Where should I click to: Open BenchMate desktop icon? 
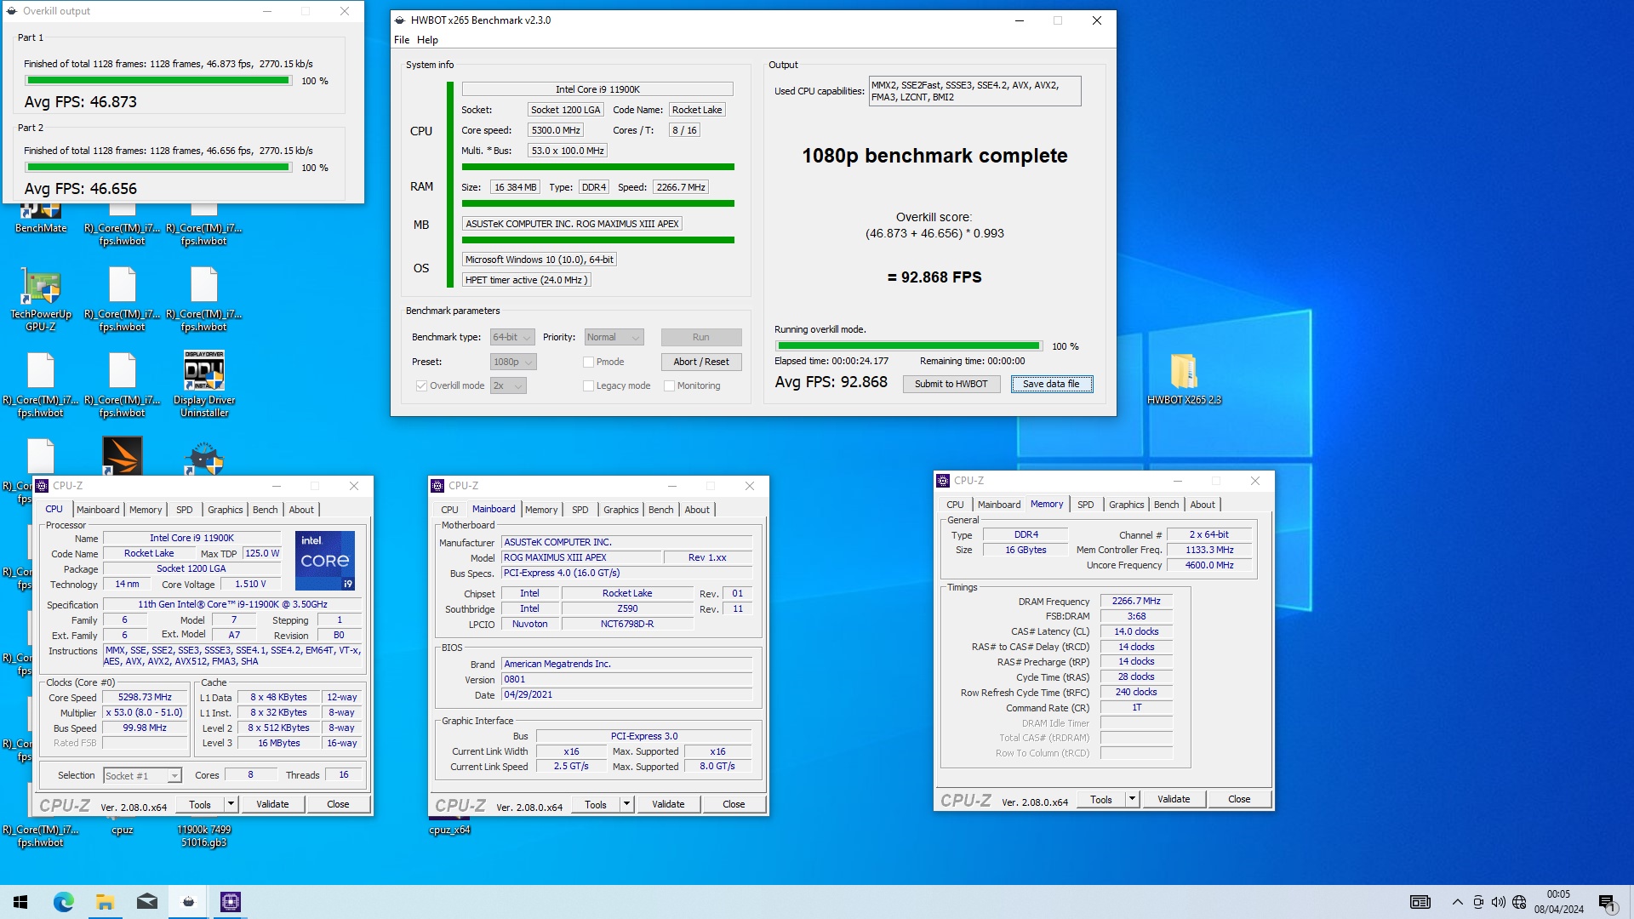pyautogui.click(x=40, y=219)
